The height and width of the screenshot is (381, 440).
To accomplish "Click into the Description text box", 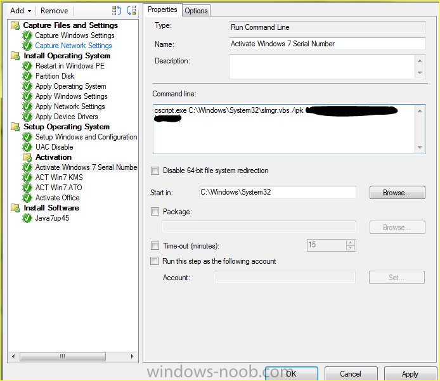I will [x=321, y=67].
